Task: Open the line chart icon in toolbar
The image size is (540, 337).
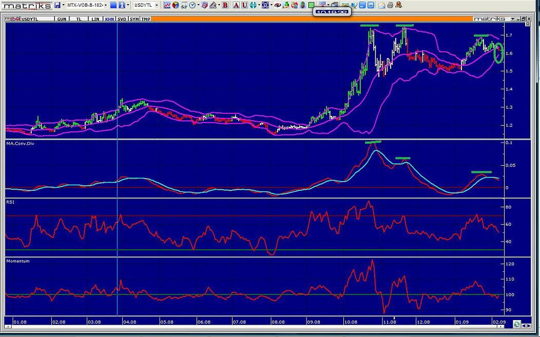Action: [x=167, y=5]
